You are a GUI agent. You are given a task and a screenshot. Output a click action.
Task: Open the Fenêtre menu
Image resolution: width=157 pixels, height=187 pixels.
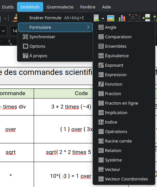(88, 7)
